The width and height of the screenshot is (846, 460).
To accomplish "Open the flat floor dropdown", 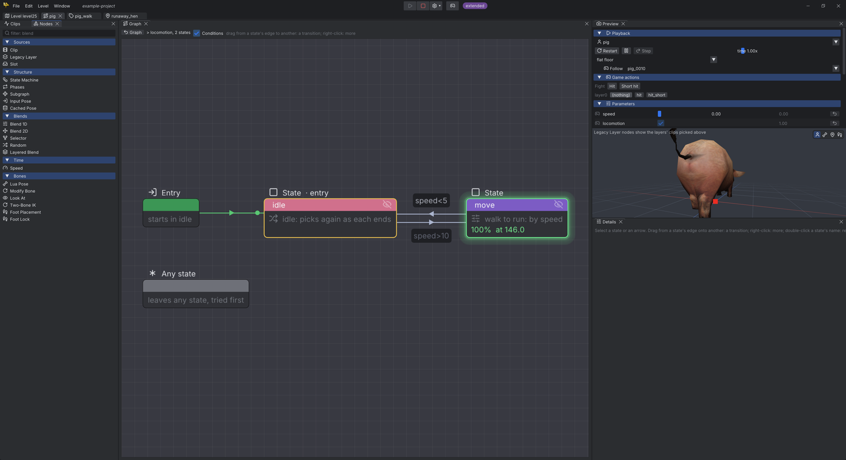I will pos(714,60).
